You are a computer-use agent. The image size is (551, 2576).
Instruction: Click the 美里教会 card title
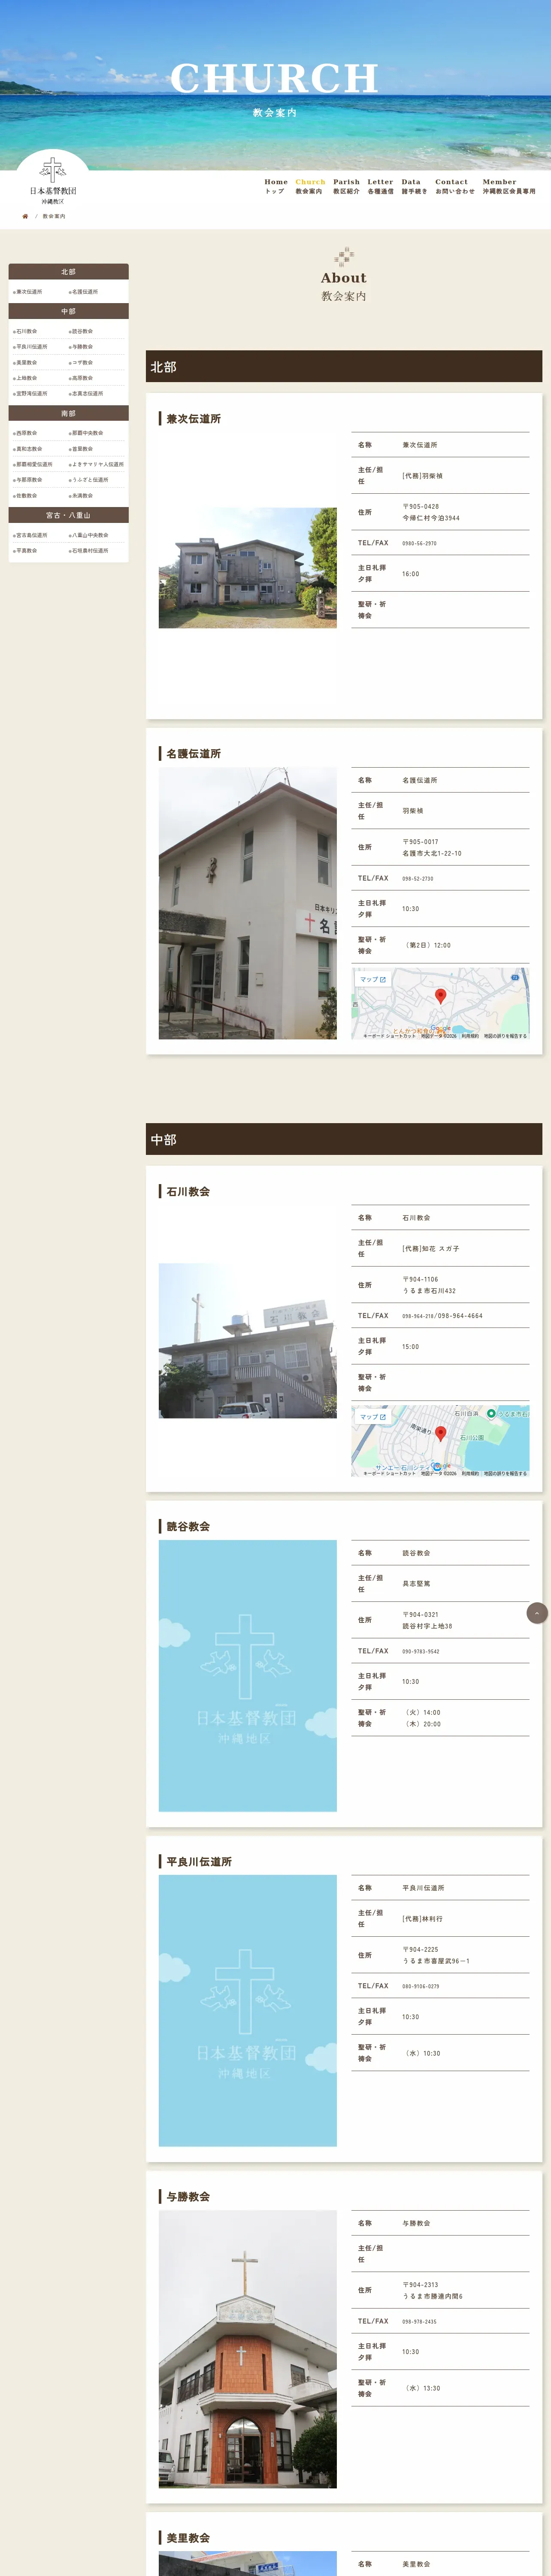pyautogui.click(x=188, y=2537)
